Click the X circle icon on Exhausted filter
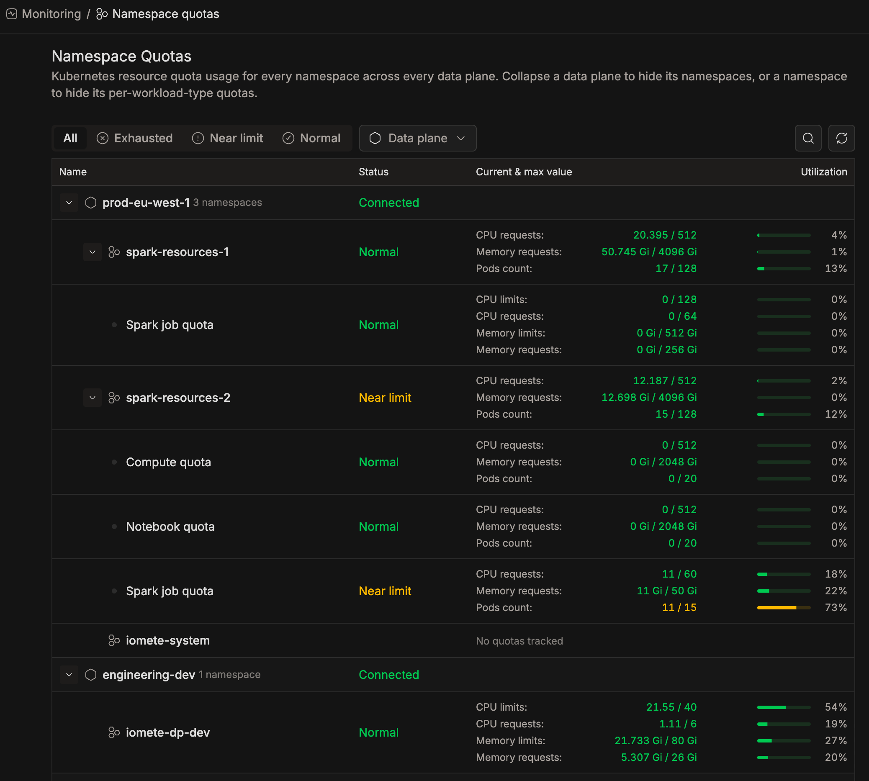The width and height of the screenshot is (869, 781). (103, 138)
